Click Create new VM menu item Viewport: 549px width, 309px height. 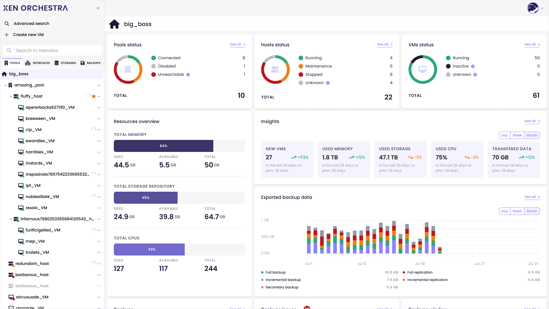point(28,34)
